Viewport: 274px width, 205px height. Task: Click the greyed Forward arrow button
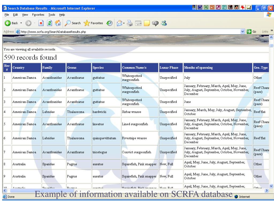(x=28, y=23)
